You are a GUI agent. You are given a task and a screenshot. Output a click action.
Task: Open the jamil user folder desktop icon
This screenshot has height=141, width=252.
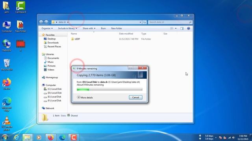click(x=6, y=7)
